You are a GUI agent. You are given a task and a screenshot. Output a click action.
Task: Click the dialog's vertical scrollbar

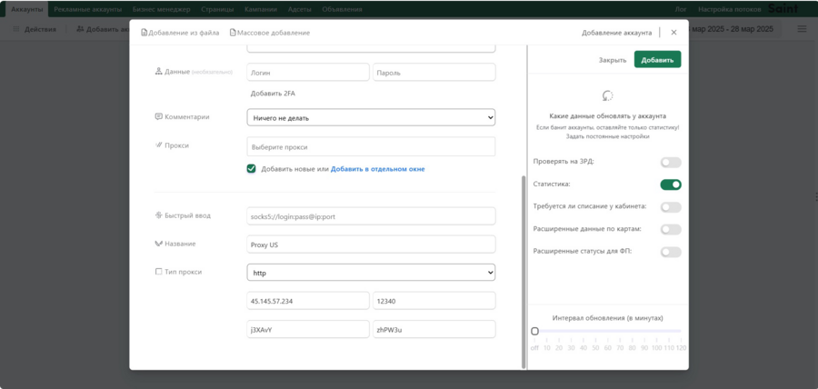[x=524, y=271]
